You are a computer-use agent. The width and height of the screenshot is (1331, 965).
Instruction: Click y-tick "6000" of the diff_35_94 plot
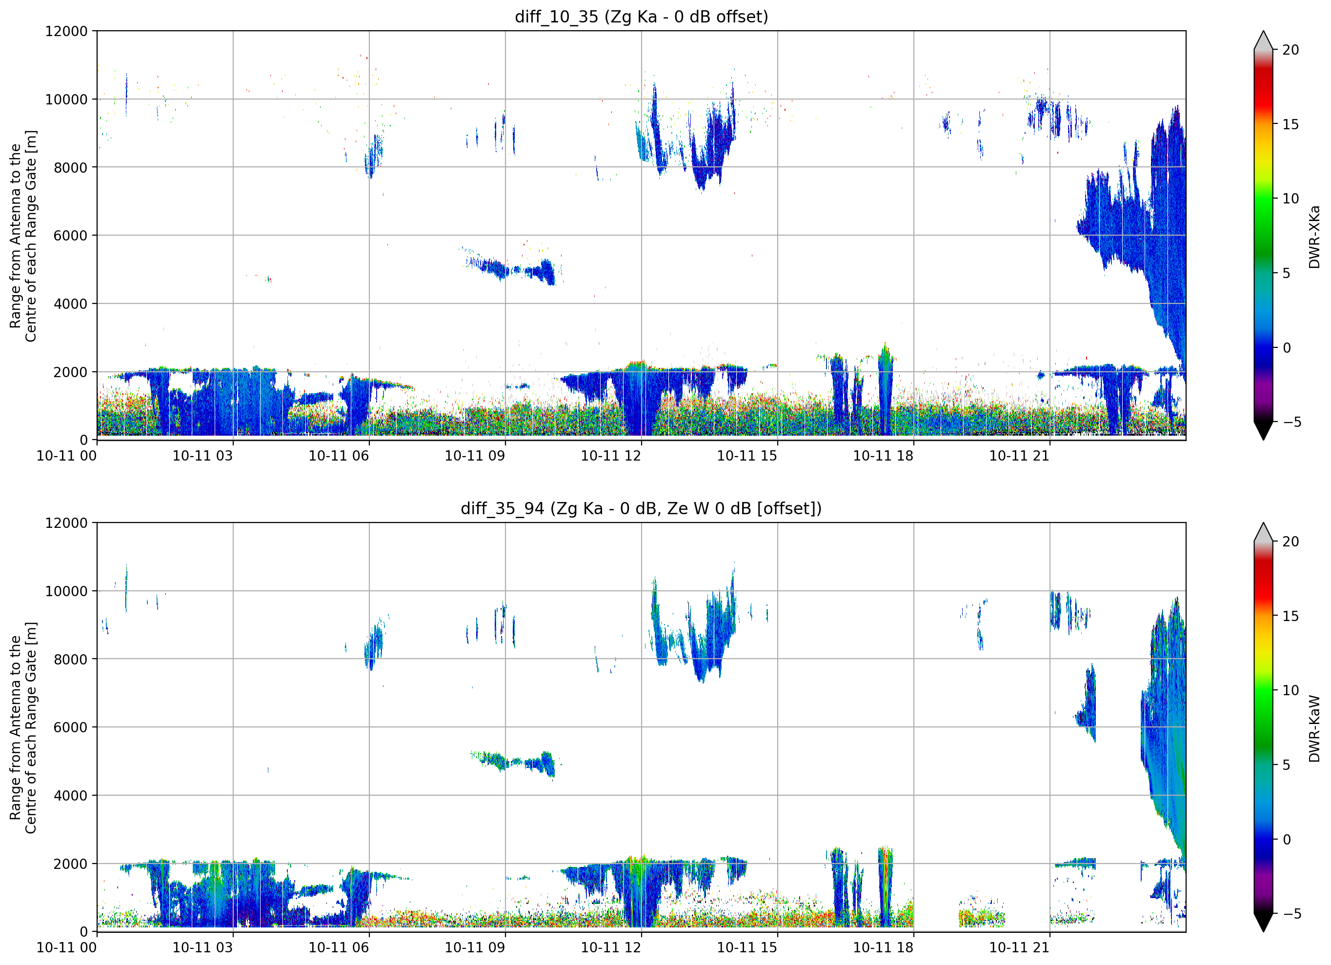70,727
